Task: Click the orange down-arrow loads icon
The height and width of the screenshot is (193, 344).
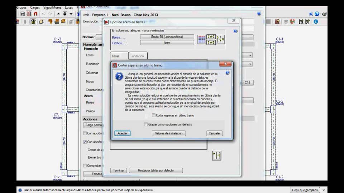Action: click(50, 21)
